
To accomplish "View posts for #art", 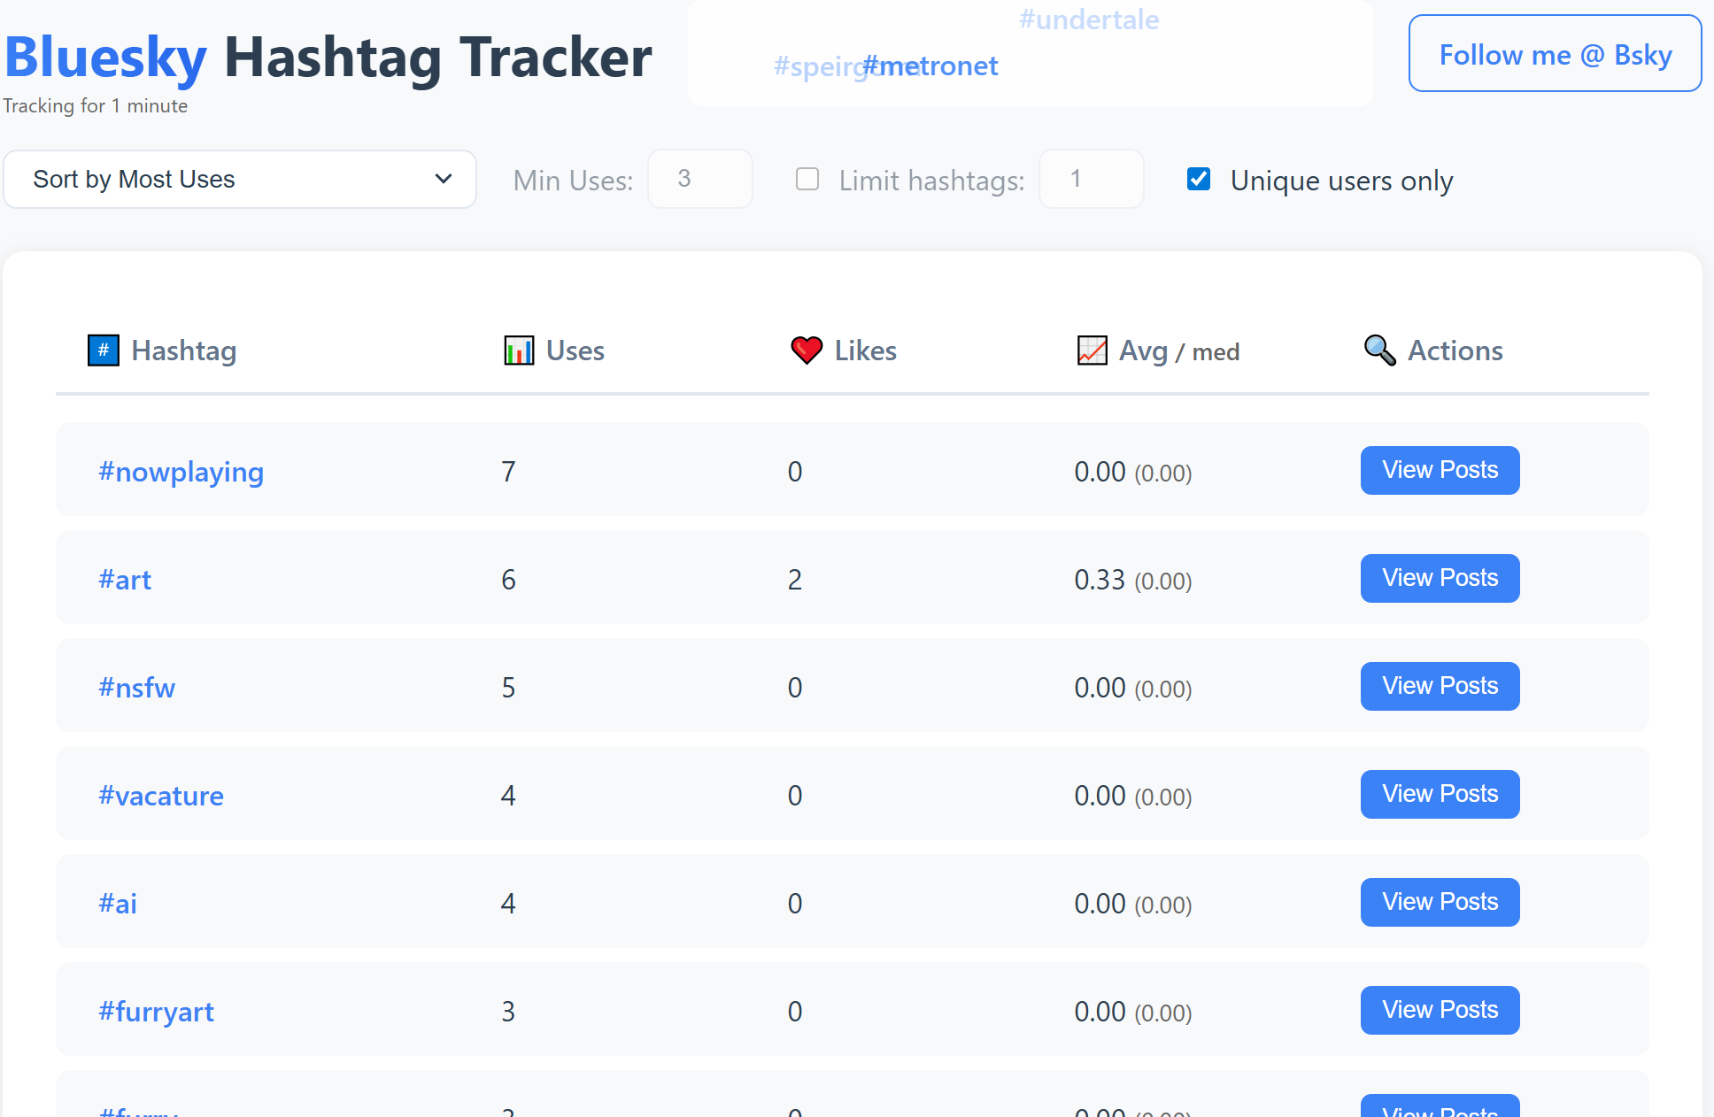I will pyautogui.click(x=1440, y=578).
